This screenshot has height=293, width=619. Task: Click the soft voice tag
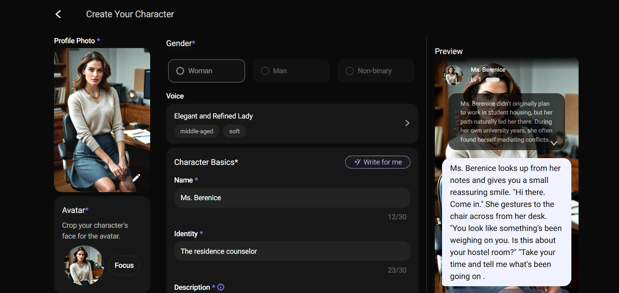coord(234,131)
